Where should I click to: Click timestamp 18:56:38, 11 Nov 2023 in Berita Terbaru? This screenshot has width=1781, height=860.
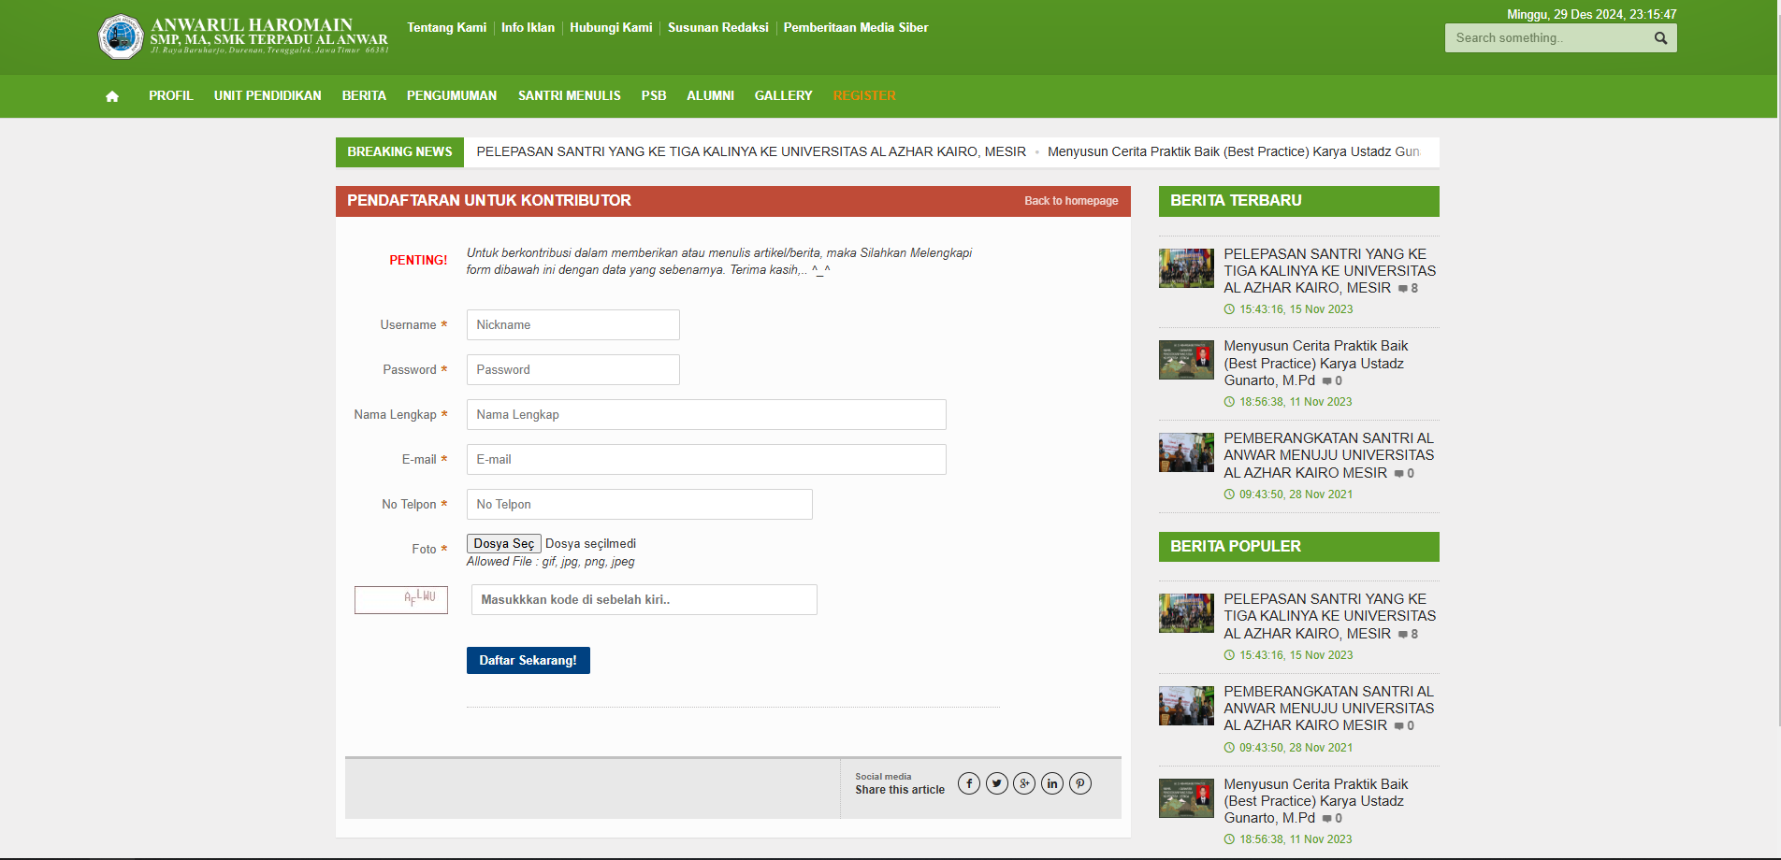pyautogui.click(x=1296, y=402)
